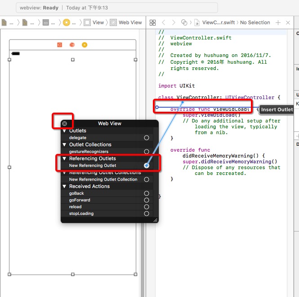The height and width of the screenshot is (297, 299).
Task: Click the gestureRecognizers connection circle
Action: point(147,152)
